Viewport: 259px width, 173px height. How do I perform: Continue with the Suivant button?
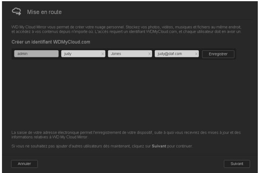coord(237,164)
